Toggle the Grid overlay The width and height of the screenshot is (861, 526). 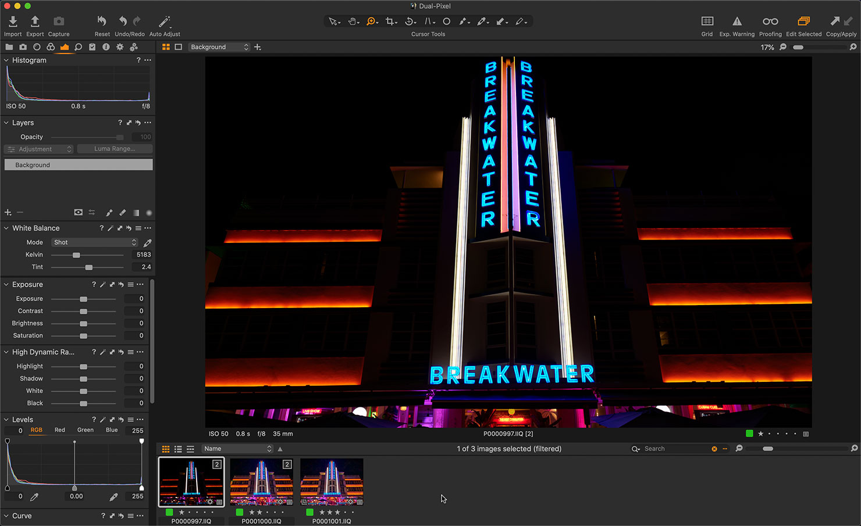click(707, 22)
